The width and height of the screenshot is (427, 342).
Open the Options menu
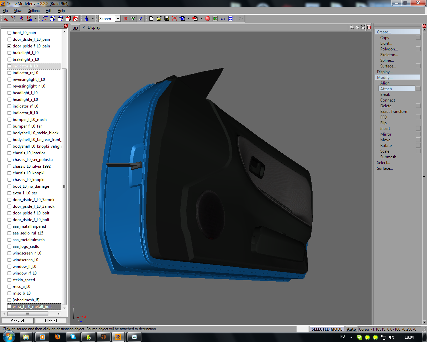pos(33,11)
